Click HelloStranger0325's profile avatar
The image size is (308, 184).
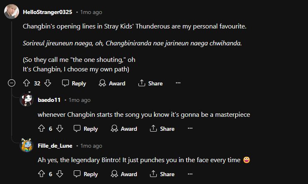click(x=11, y=12)
